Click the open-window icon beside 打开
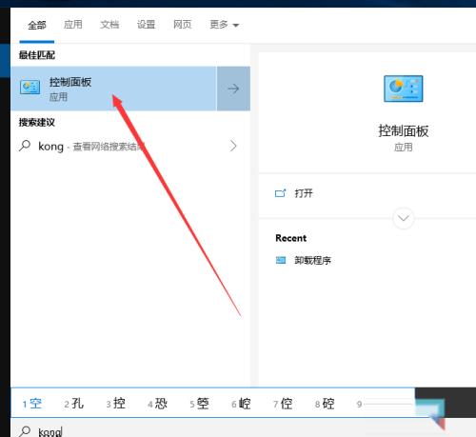The image size is (476, 437). tap(280, 193)
